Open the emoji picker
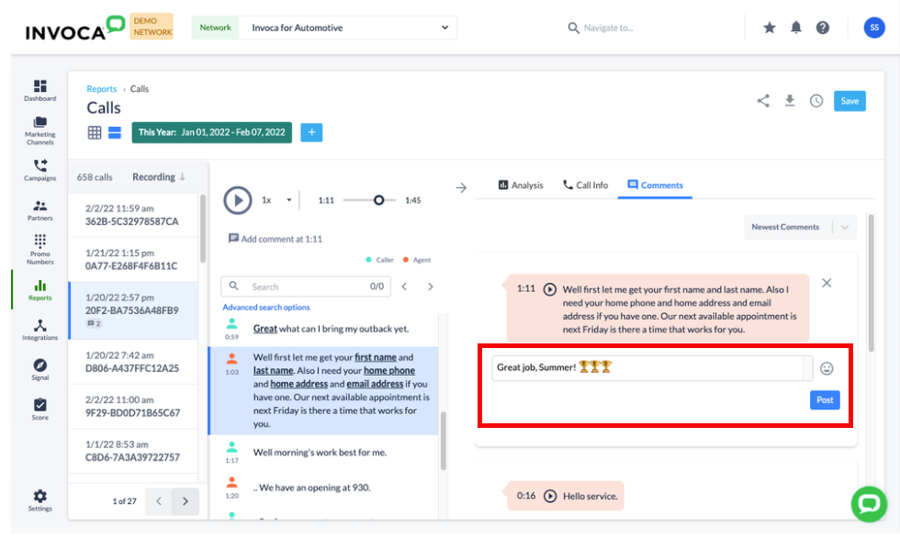Viewport: 900px width, 539px height. [827, 368]
